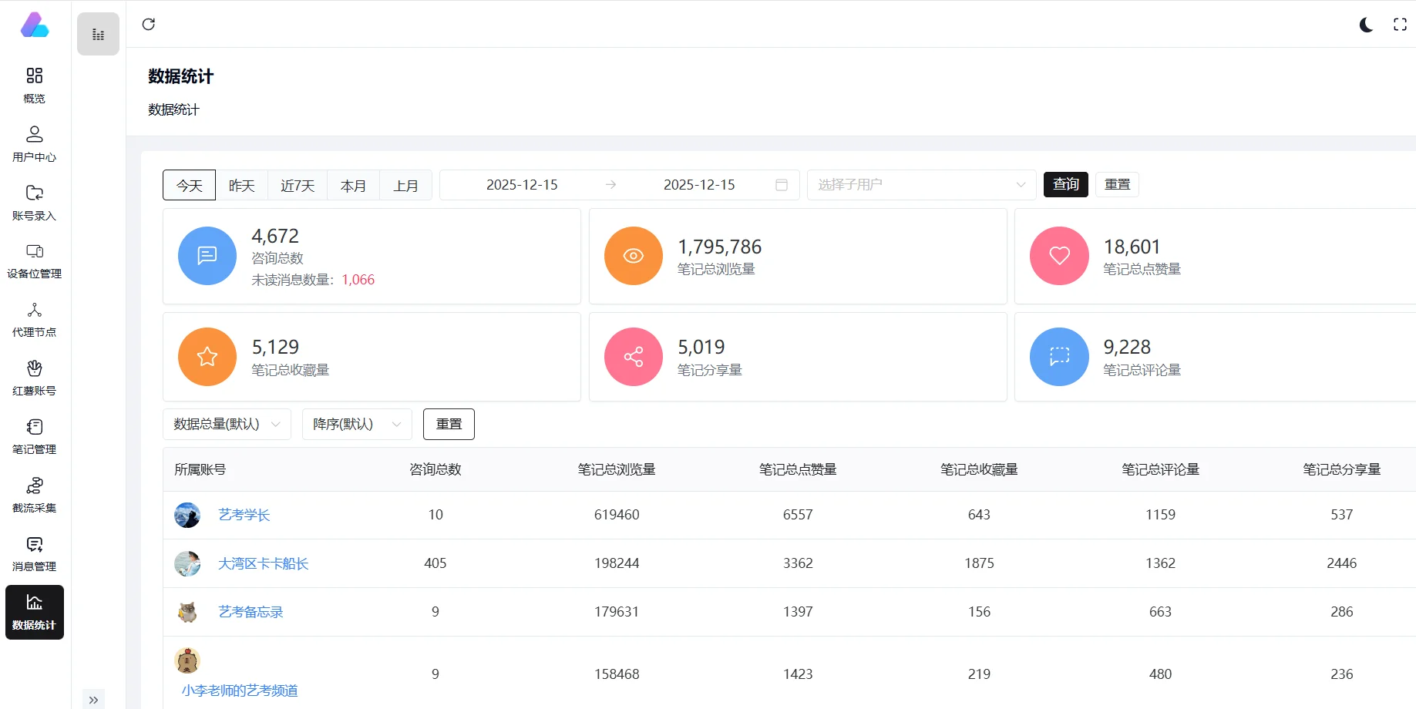Go to 账号录入 section
This screenshot has height=709, width=1416.
pos(34,202)
